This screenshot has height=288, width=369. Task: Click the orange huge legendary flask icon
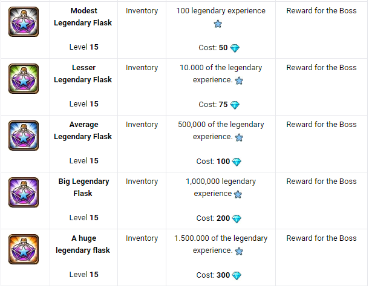24,249
